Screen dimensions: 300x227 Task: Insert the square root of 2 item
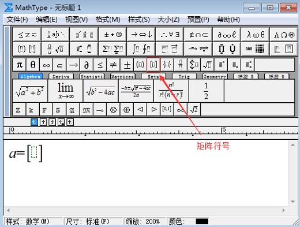tap(194, 110)
